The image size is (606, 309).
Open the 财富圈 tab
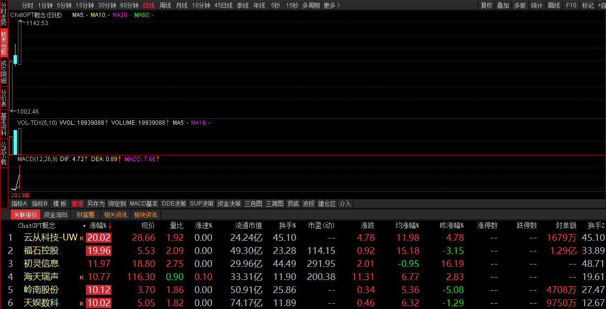pos(86,215)
